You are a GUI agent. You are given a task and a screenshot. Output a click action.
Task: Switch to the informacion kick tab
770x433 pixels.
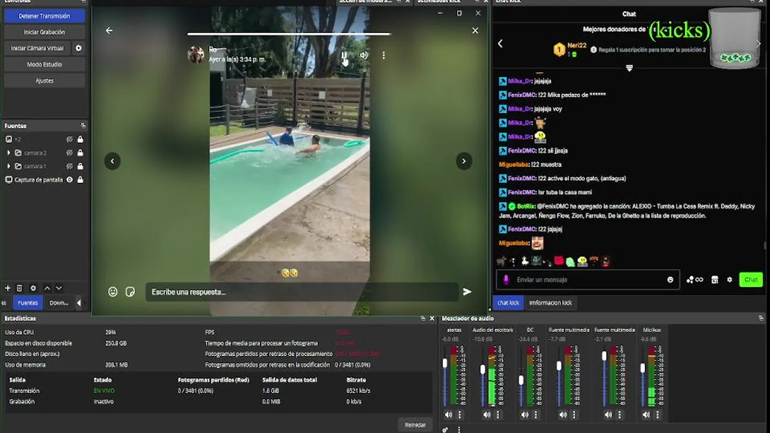(x=550, y=302)
